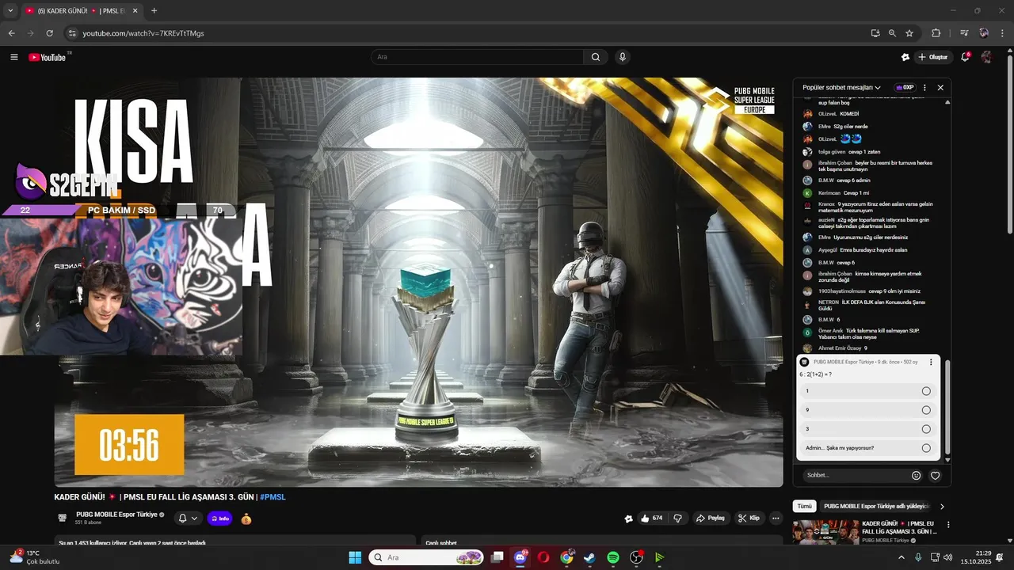The width and height of the screenshot is (1014, 570).
Task: Send a heart reaction in chat
Action: pos(935,475)
